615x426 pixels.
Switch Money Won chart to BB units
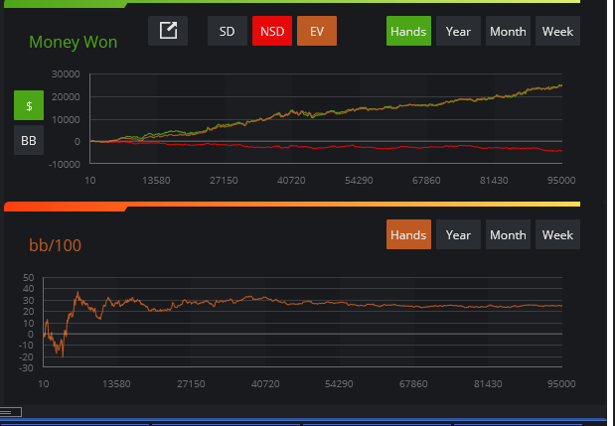tap(29, 141)
